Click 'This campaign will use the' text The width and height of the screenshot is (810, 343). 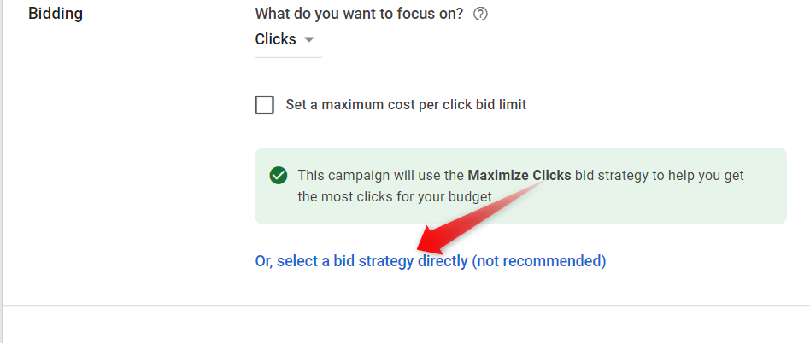click(381, 176)
